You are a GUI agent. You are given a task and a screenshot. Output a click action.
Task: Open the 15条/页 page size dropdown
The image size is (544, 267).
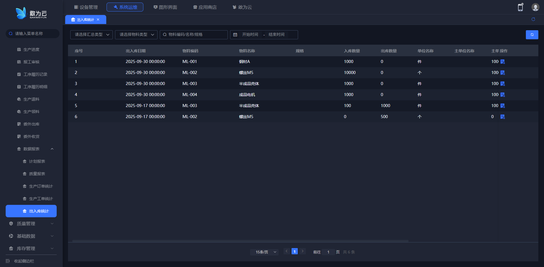(264, 252)
